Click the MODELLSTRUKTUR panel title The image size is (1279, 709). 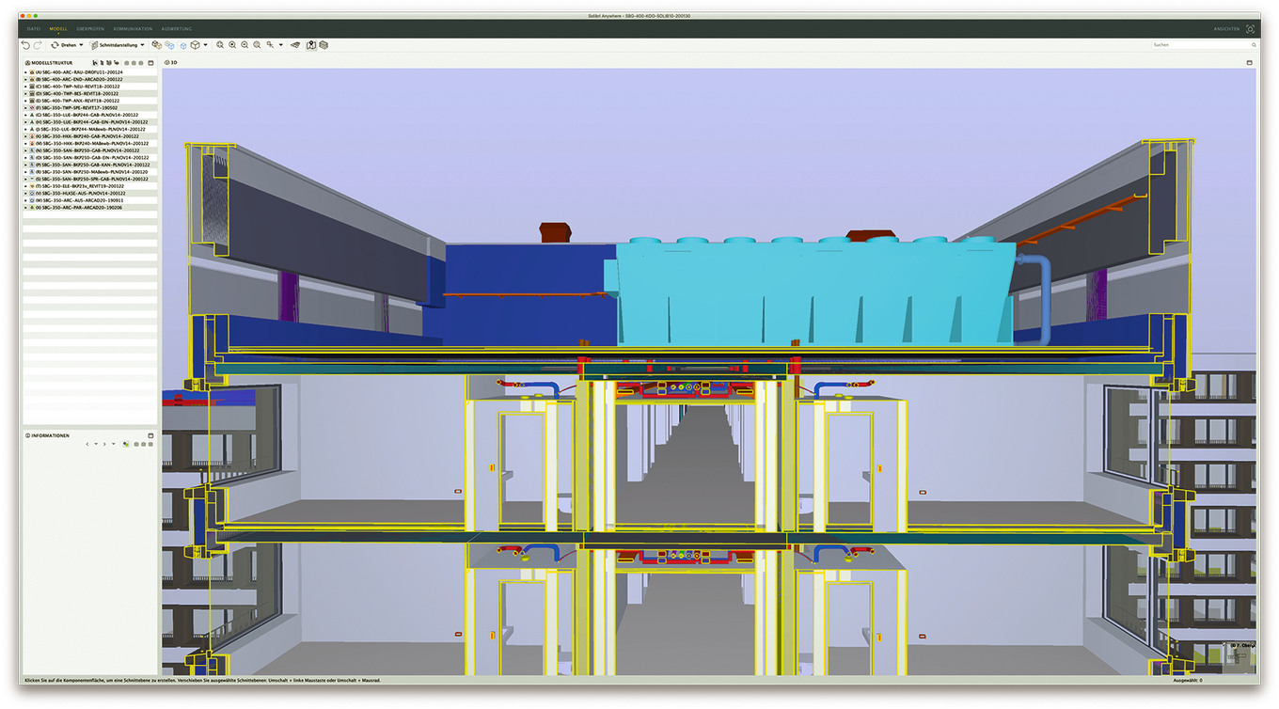(x=52, y=63)
